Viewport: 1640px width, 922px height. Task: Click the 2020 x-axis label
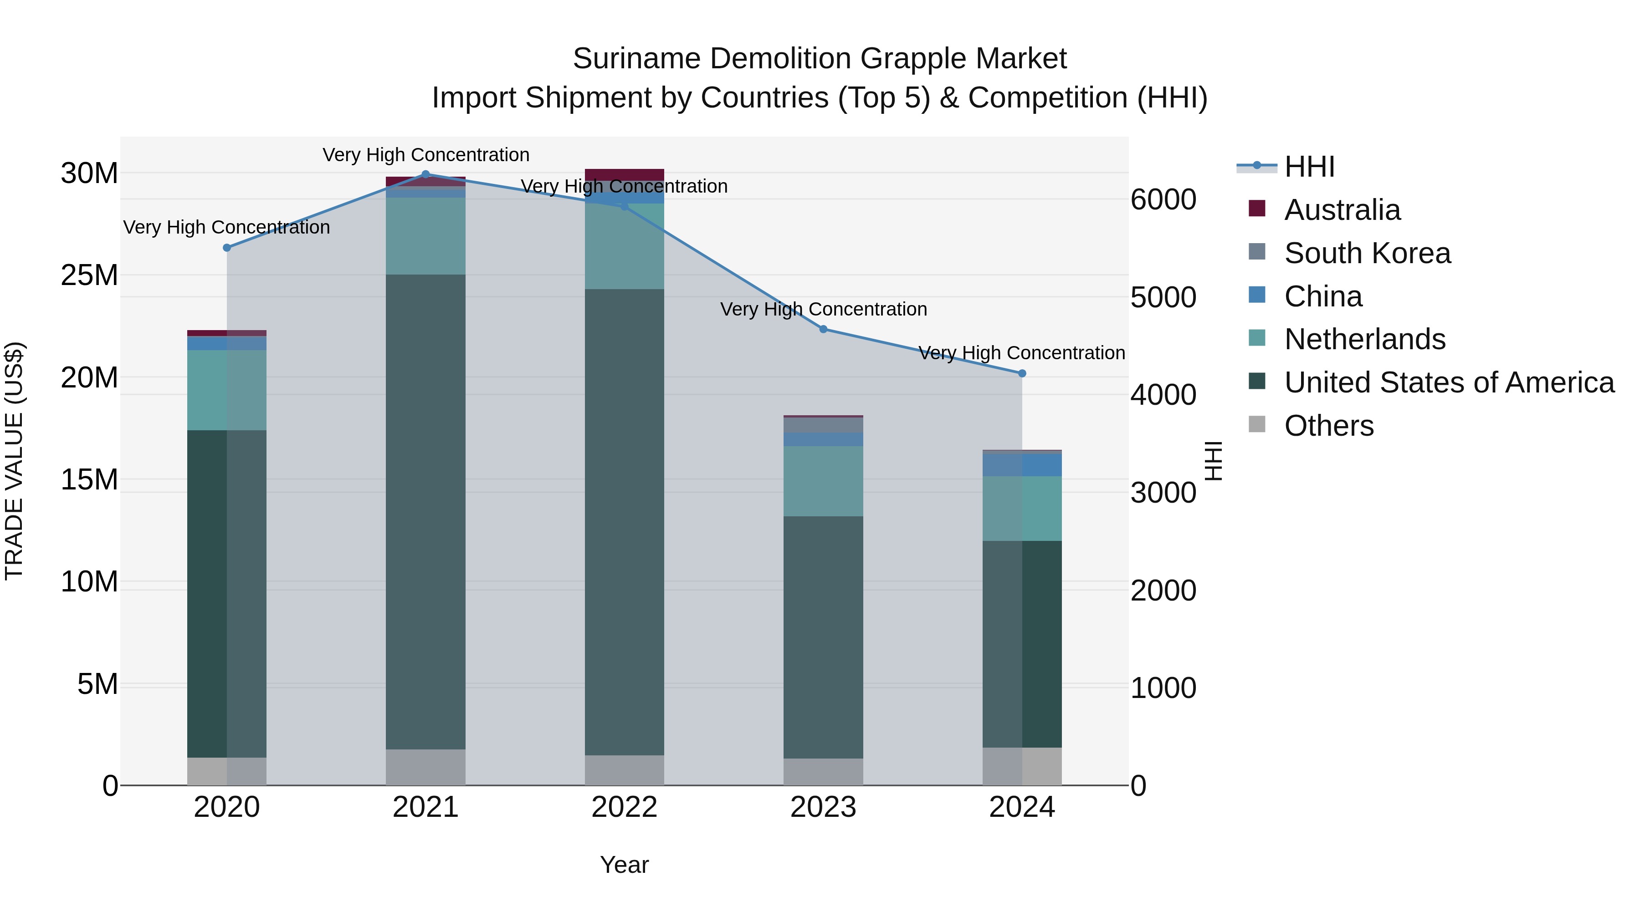[227, 807]
